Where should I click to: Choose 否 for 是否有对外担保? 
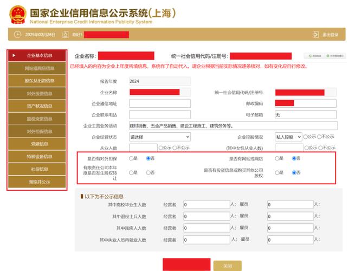pyautogui.click(x=149, y=158)
